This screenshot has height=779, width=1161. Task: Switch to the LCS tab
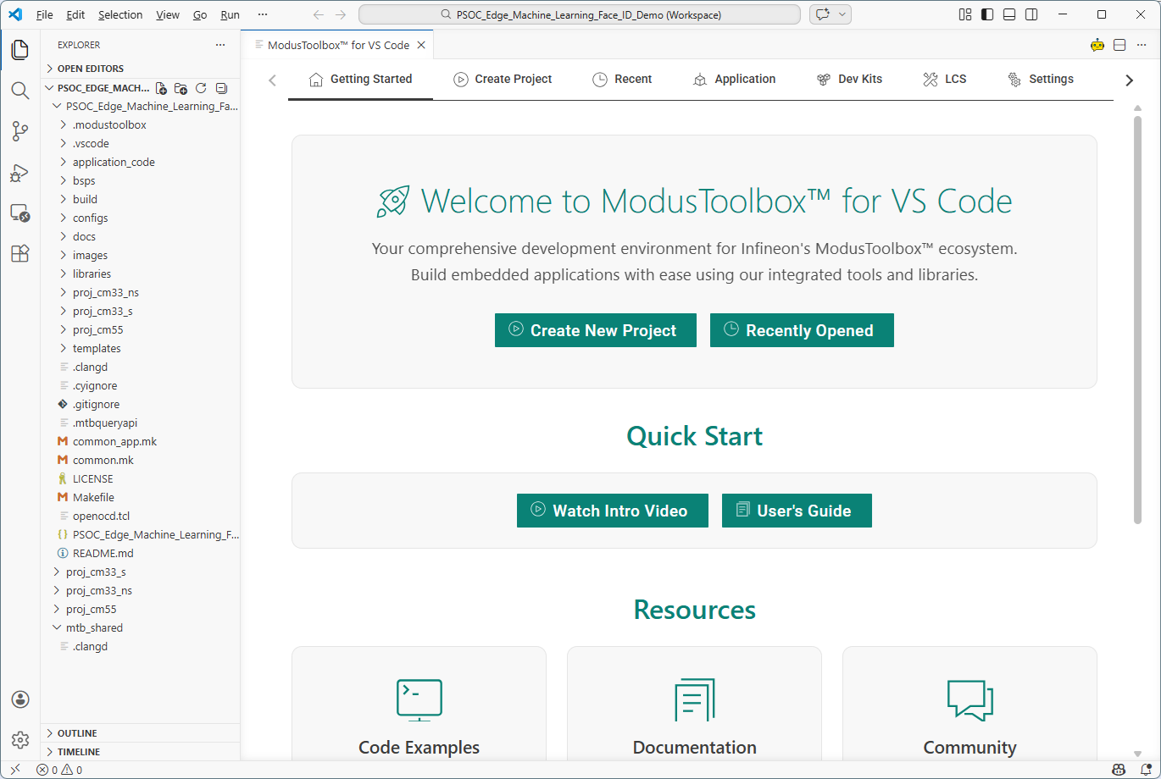click(x=944, y=79)
